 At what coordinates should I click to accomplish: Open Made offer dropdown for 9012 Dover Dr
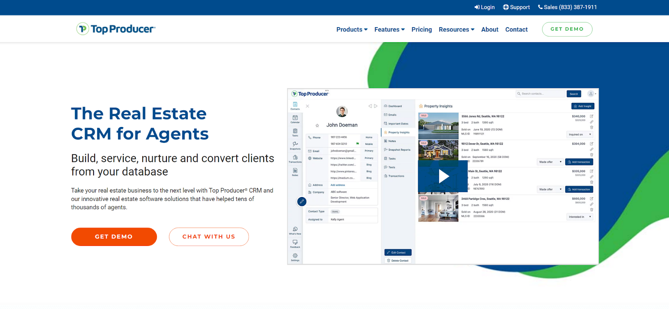tap(550, 162)
